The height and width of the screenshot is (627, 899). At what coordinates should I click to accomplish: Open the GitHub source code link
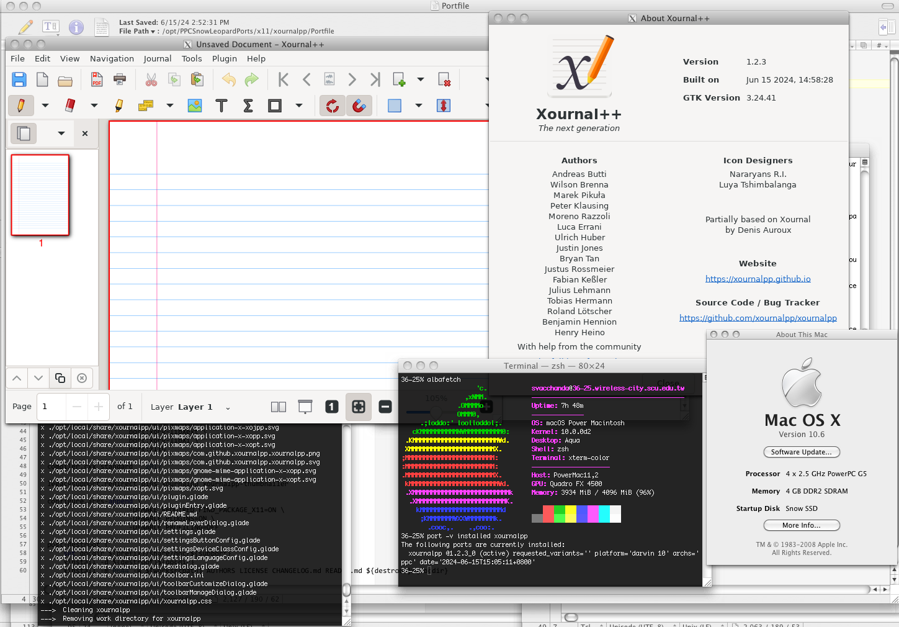click(x=758, y=318)
